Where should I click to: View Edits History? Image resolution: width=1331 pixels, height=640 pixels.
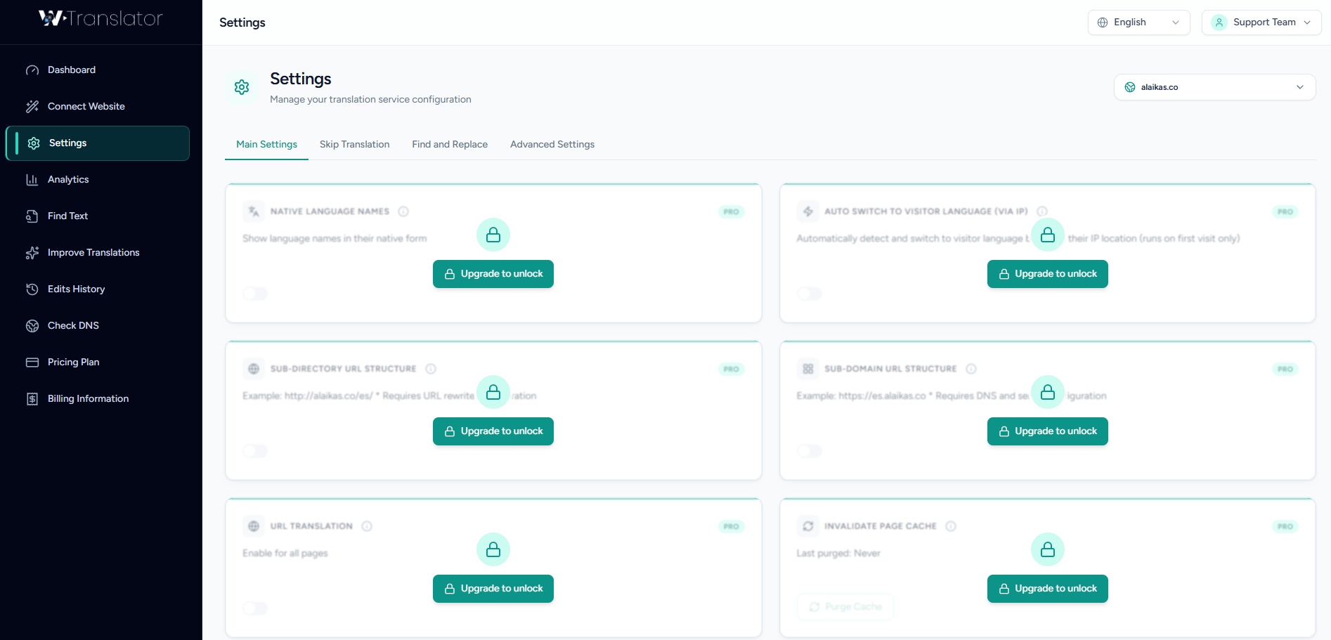[75, 289]
